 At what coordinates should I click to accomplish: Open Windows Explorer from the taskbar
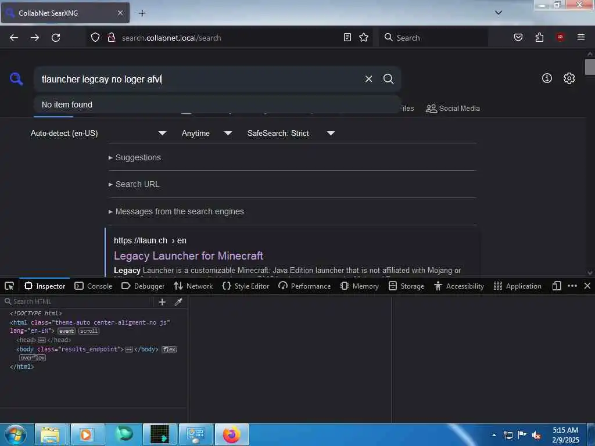click(51, 434)
